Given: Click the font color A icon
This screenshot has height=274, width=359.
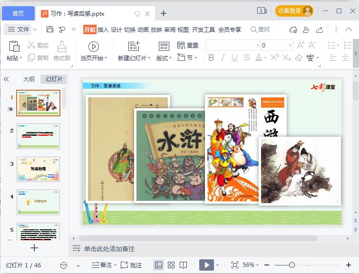Looking at the screenshot, I should click(259, 57).
